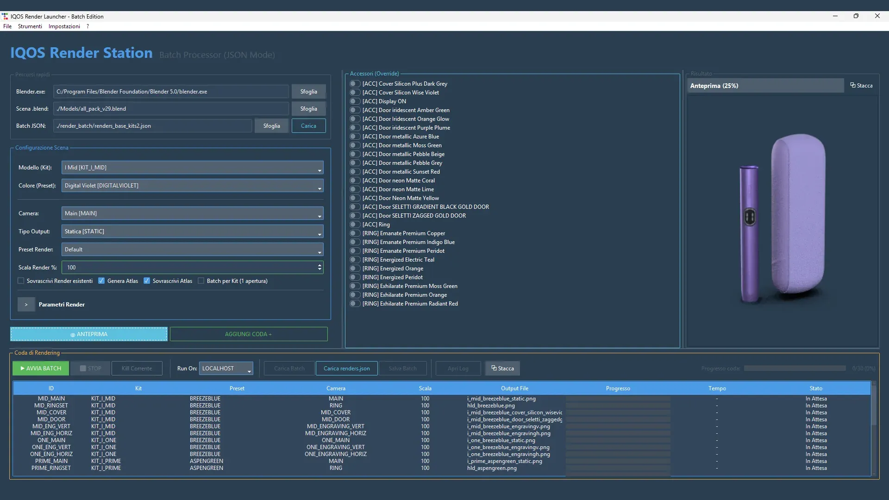Viewport: 889px width, 500px height.
Task: Detach the render queue with Stacca button
Action: click(502, 369)
